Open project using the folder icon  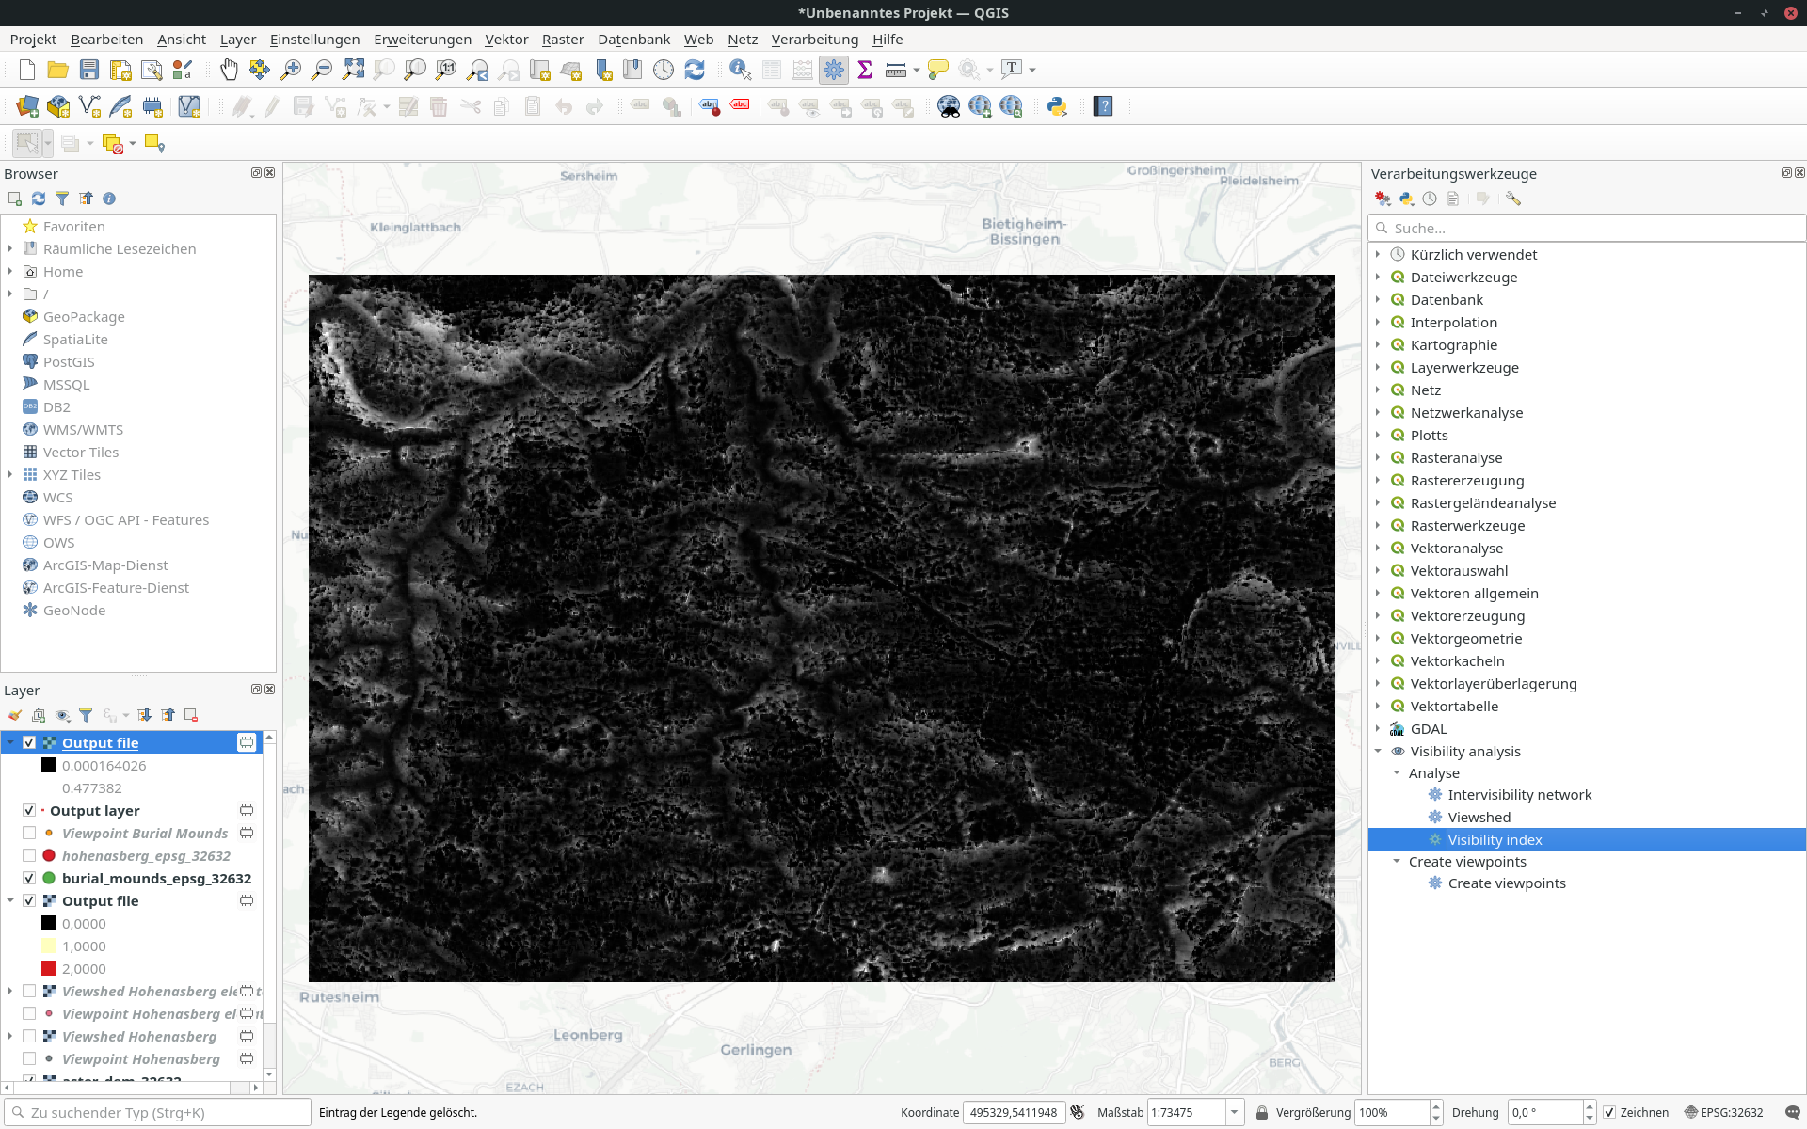(58, 70)
